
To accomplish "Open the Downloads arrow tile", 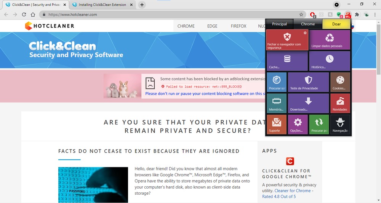I will tap(308, 103).
